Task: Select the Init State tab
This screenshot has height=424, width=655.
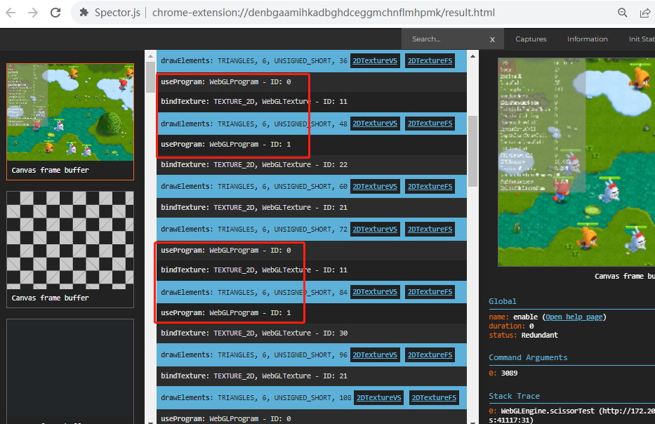Action: click(x=641, y=39)
